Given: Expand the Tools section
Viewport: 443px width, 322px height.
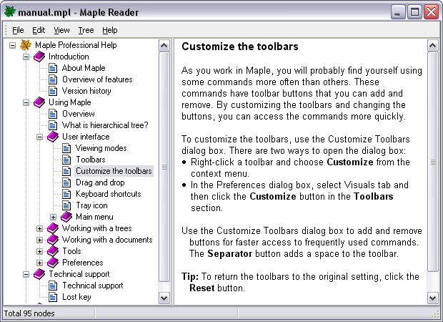Looking at the screenshot, I should (39, 251).
